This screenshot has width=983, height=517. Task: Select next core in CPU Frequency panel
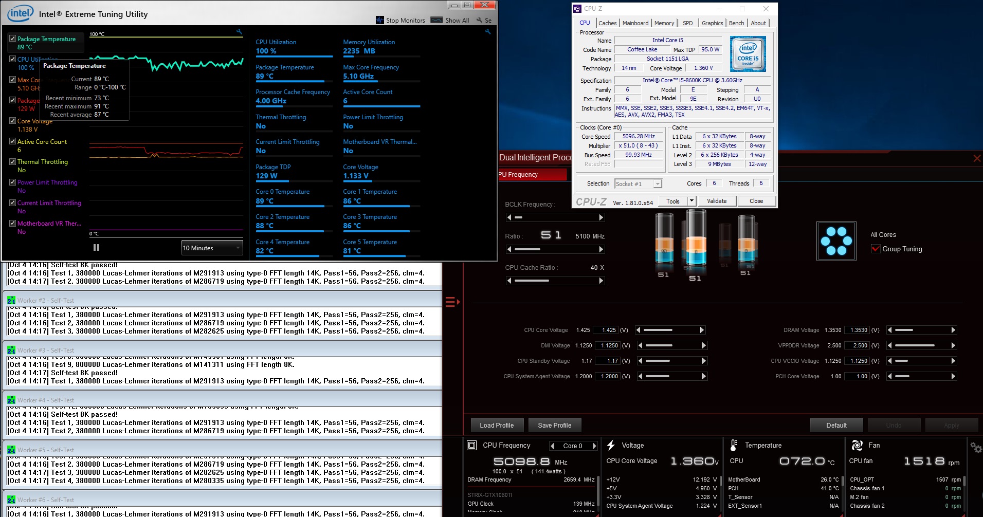(x=594, y=446)
